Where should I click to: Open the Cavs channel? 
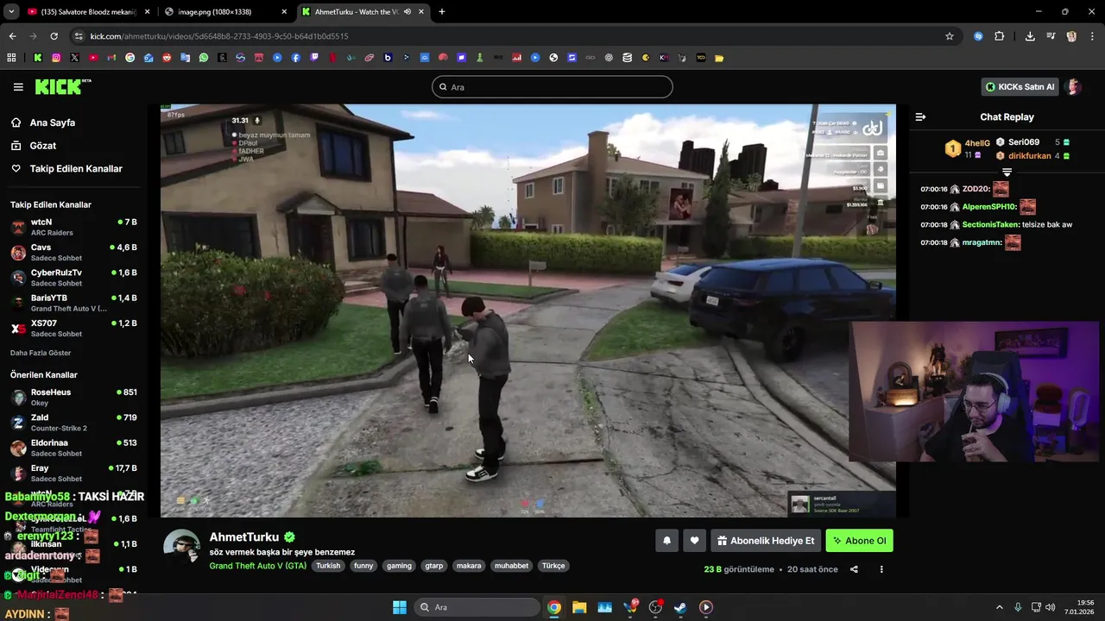coord(73,252)
